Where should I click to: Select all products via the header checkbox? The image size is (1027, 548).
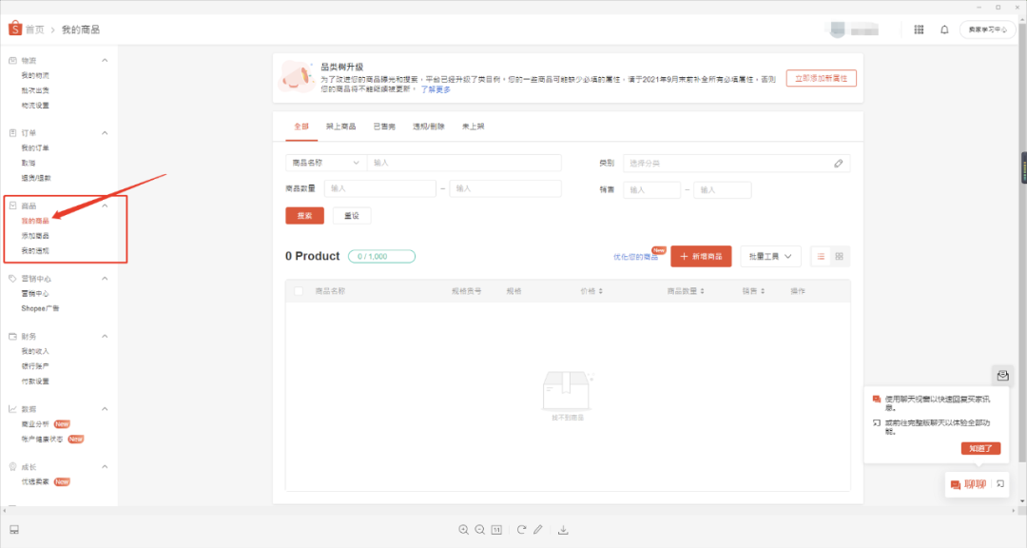point(298,289)
